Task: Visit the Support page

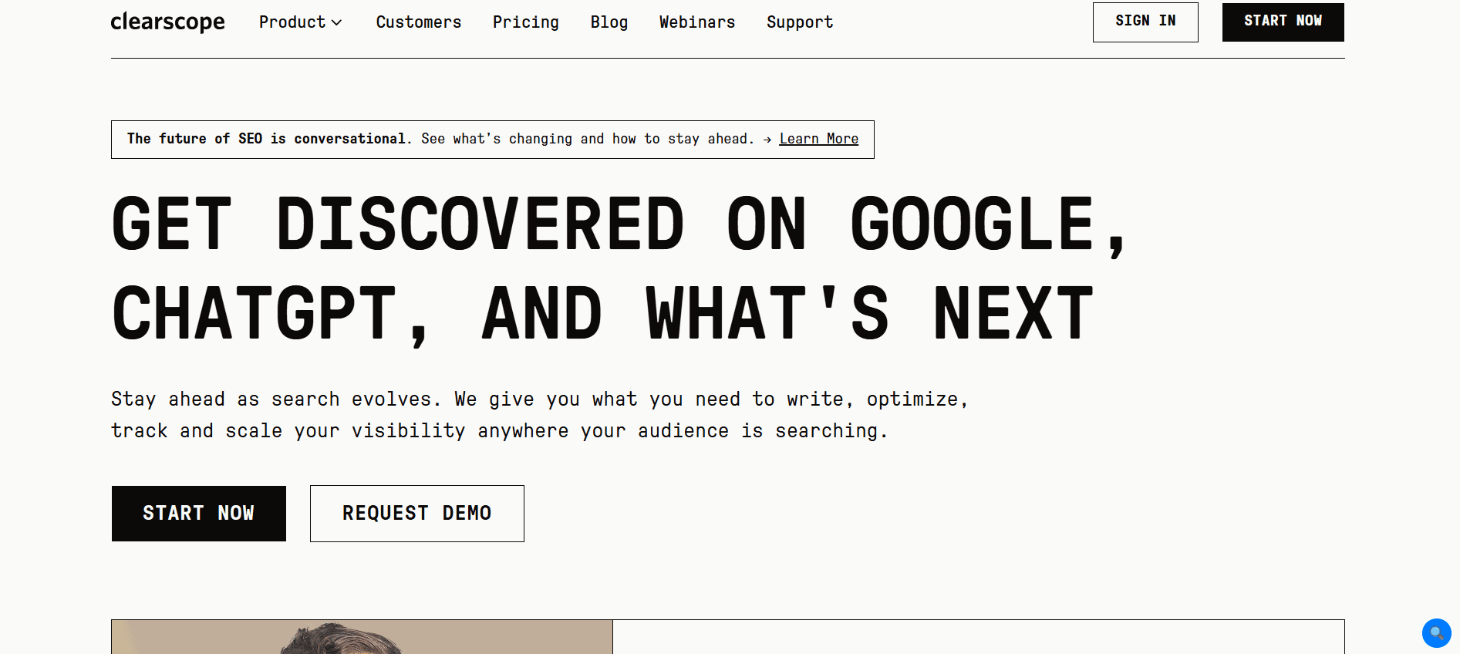Action: click(799, 22)
